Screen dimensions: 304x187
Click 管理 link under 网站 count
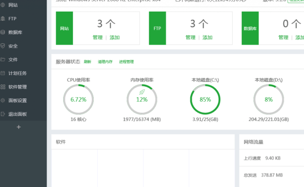coord(98,37)
